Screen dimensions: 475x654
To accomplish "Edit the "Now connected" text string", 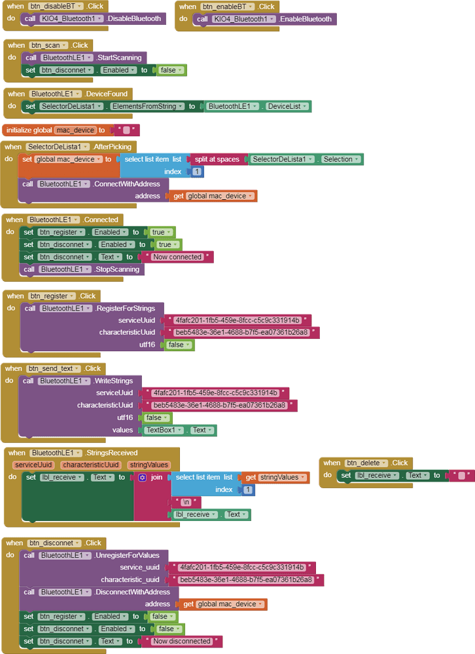I will 177,257.
